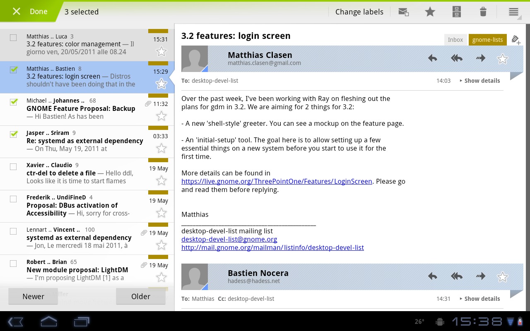Viewport: 530px width, 331px height.
Task: Open the 'ctr-del to delete a file' conversation
Action: pos(87,174)
